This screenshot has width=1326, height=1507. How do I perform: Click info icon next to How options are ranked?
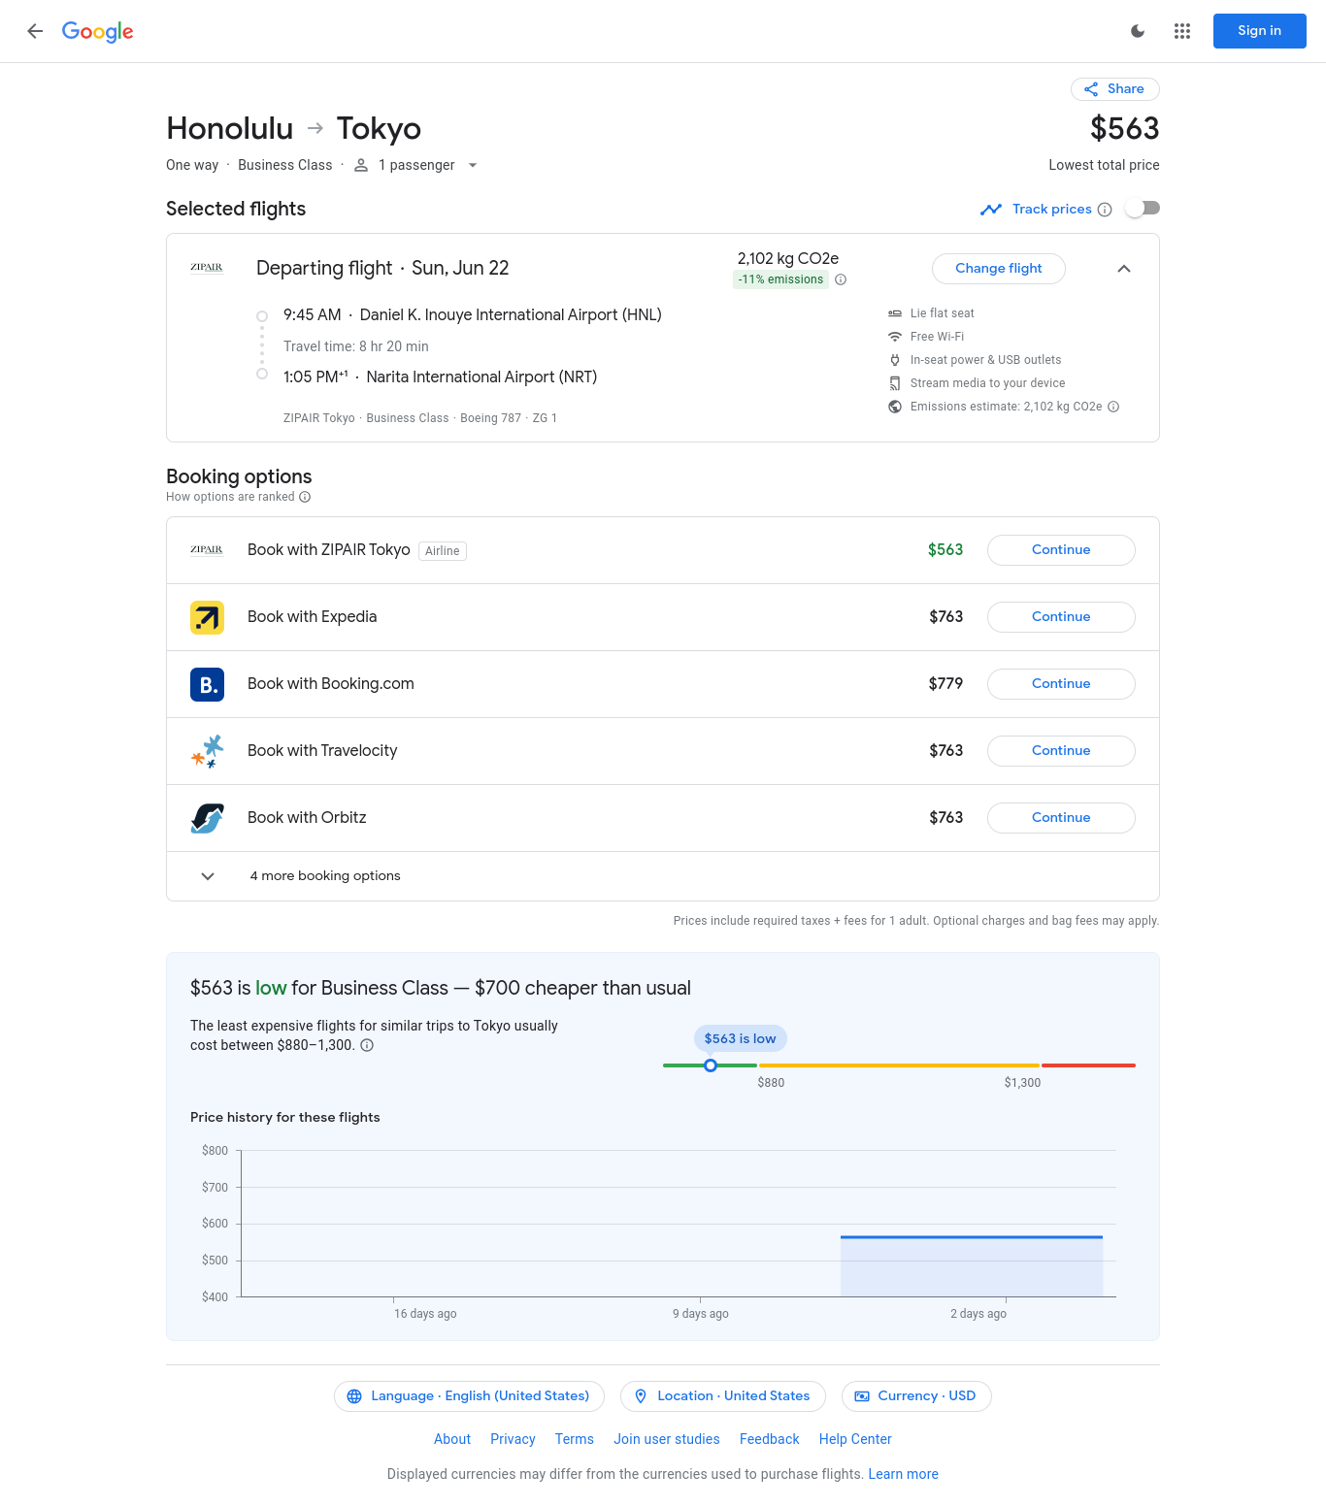[305, 497]
